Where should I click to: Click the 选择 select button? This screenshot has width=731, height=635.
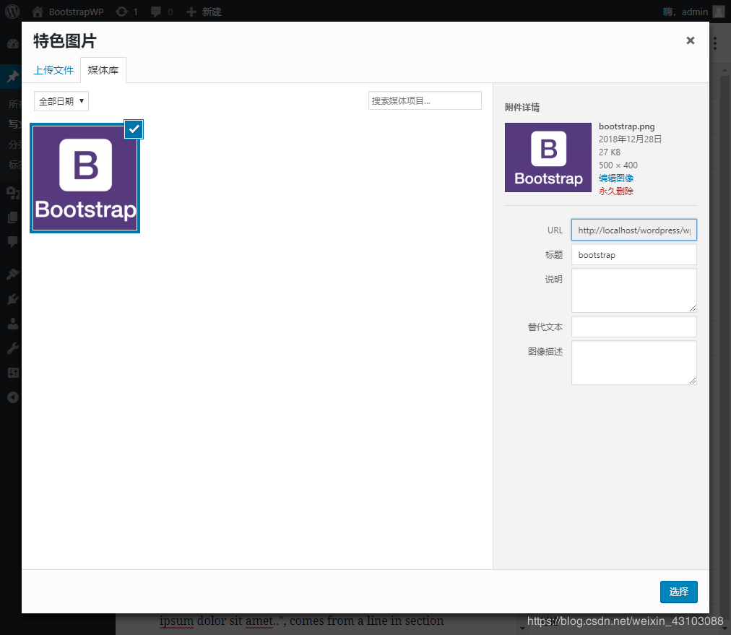point(679,592)
